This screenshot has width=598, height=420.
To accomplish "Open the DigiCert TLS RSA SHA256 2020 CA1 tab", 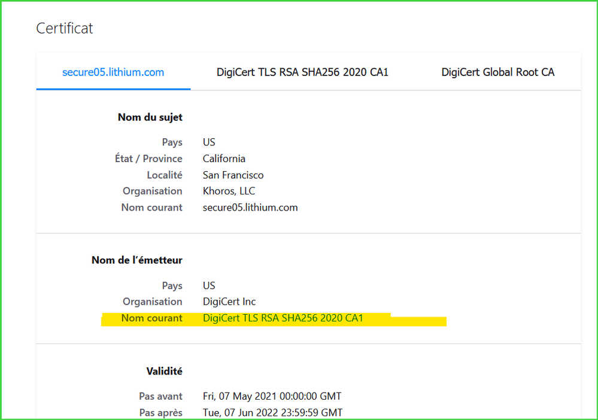I will pos(302,72).
